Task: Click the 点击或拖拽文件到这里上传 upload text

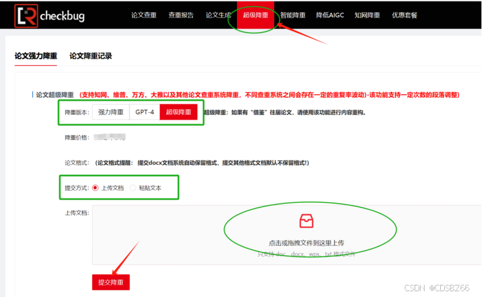Action: point(306,243)
